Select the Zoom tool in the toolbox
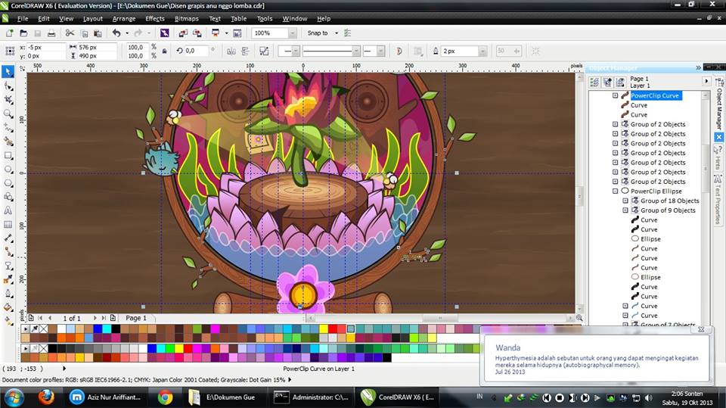The image size is (726, 408). point(8,114)
